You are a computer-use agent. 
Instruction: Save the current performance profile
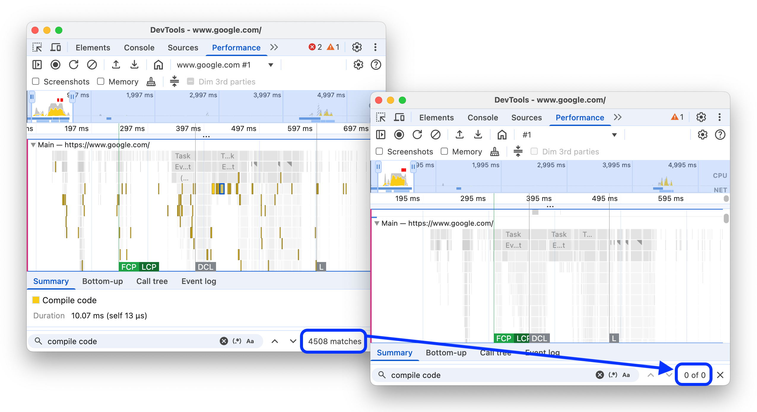coord(134,65)
